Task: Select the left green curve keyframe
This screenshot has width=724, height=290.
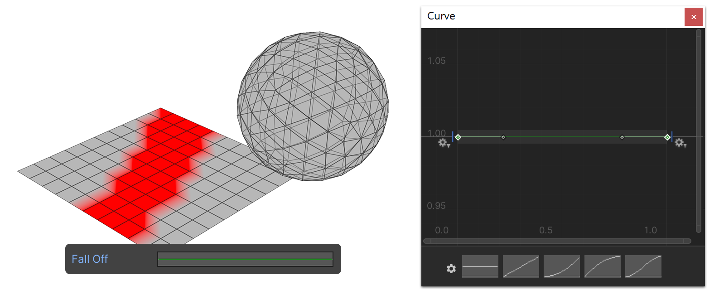Action: 458,137
